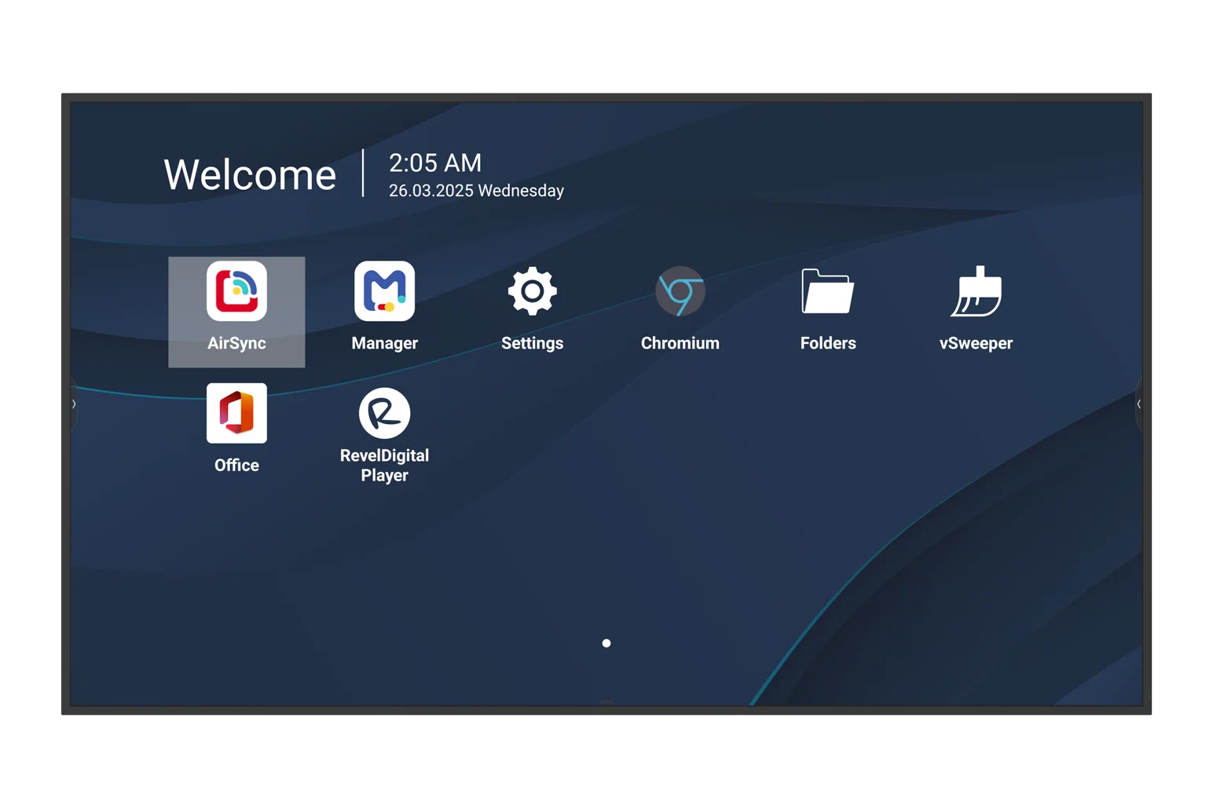This screenshot has width=1213, height=808.
Task: Click the vSweeper text label
Action: click(976, 343)
